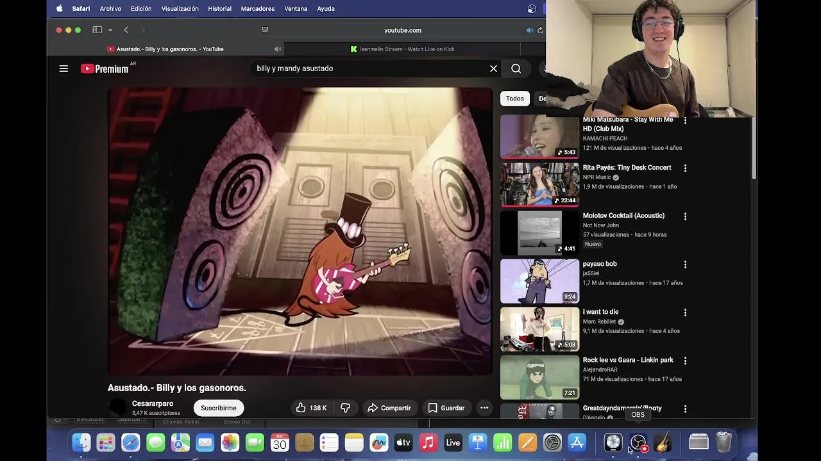Like the video with 138 K thumbs up
The image size is (821, 461).
coord(312,408)
